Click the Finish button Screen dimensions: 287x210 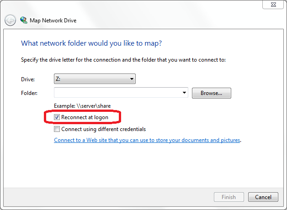point(229,197)
